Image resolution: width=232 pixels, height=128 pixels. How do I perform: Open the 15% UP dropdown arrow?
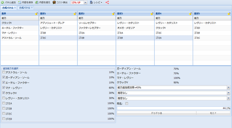point(86,2)
